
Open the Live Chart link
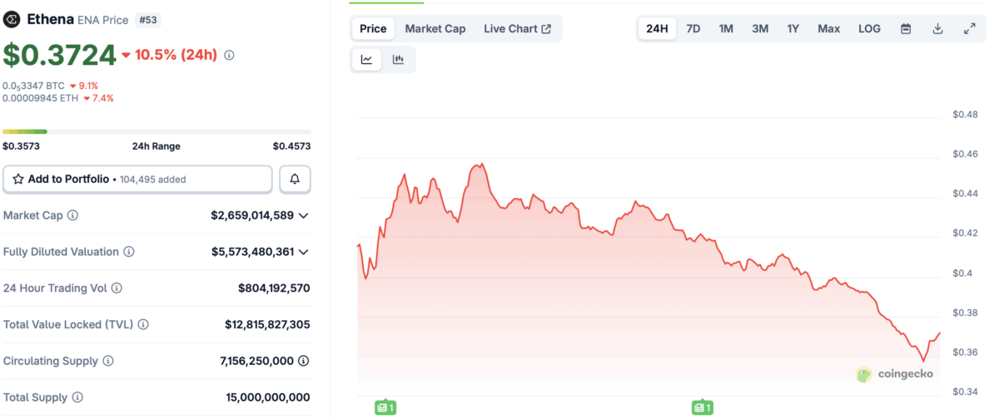[x=517, y=29]
